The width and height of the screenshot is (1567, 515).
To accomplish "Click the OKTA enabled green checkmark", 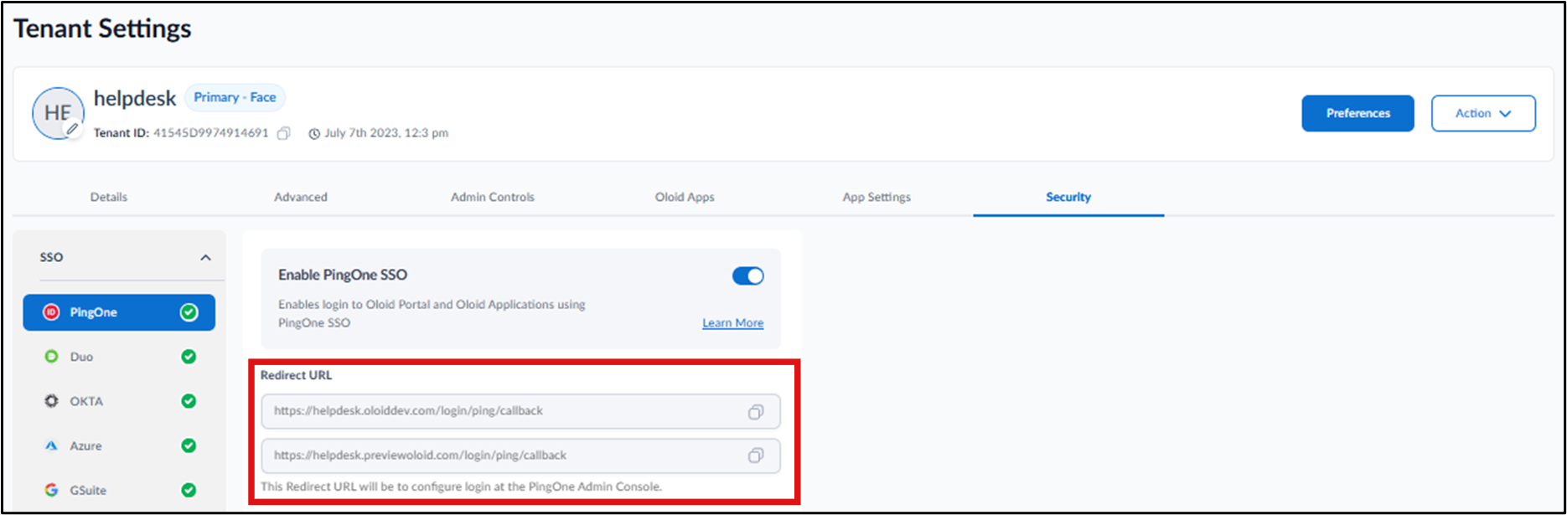I will (x=189, y=401).
